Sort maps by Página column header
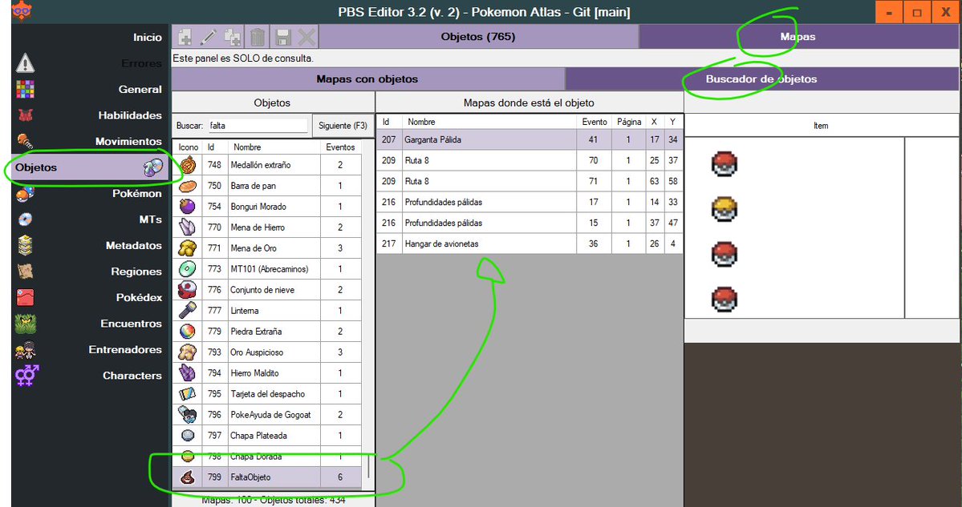The width and height of the screenshot is (962, 507). point(629,122)
